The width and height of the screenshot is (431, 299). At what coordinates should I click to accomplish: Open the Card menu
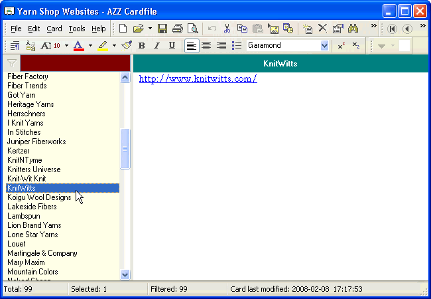pos(54,29)
